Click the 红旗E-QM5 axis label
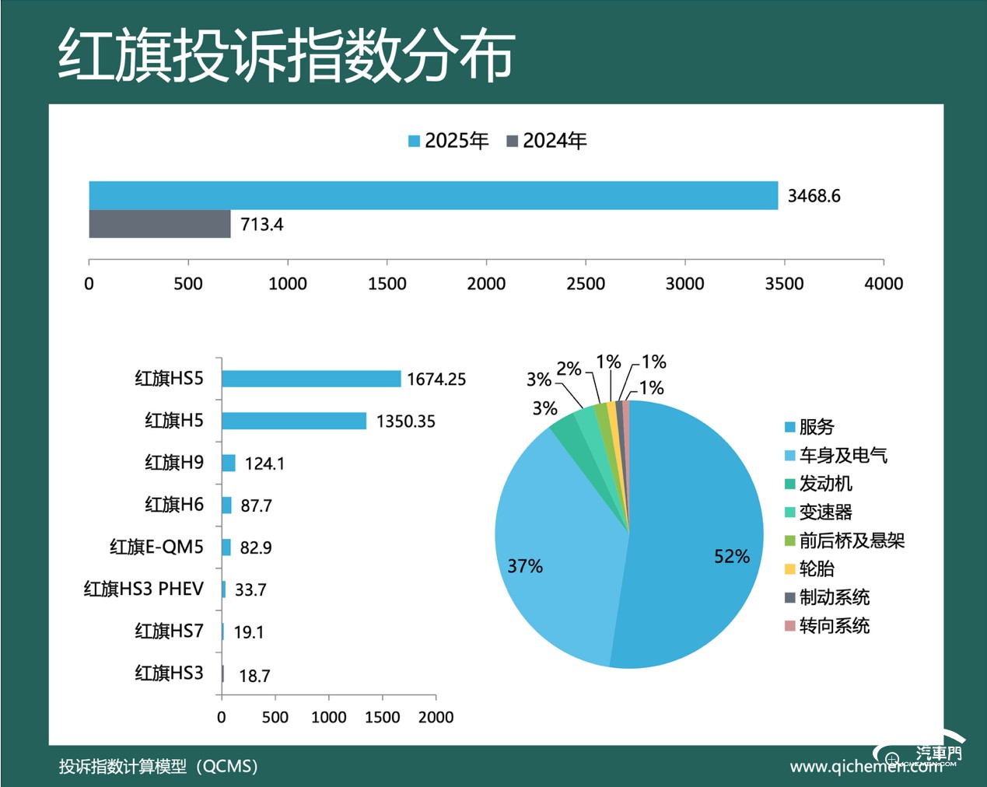Image resolution: width=987 pixels, height=787 pixels. 156,547
